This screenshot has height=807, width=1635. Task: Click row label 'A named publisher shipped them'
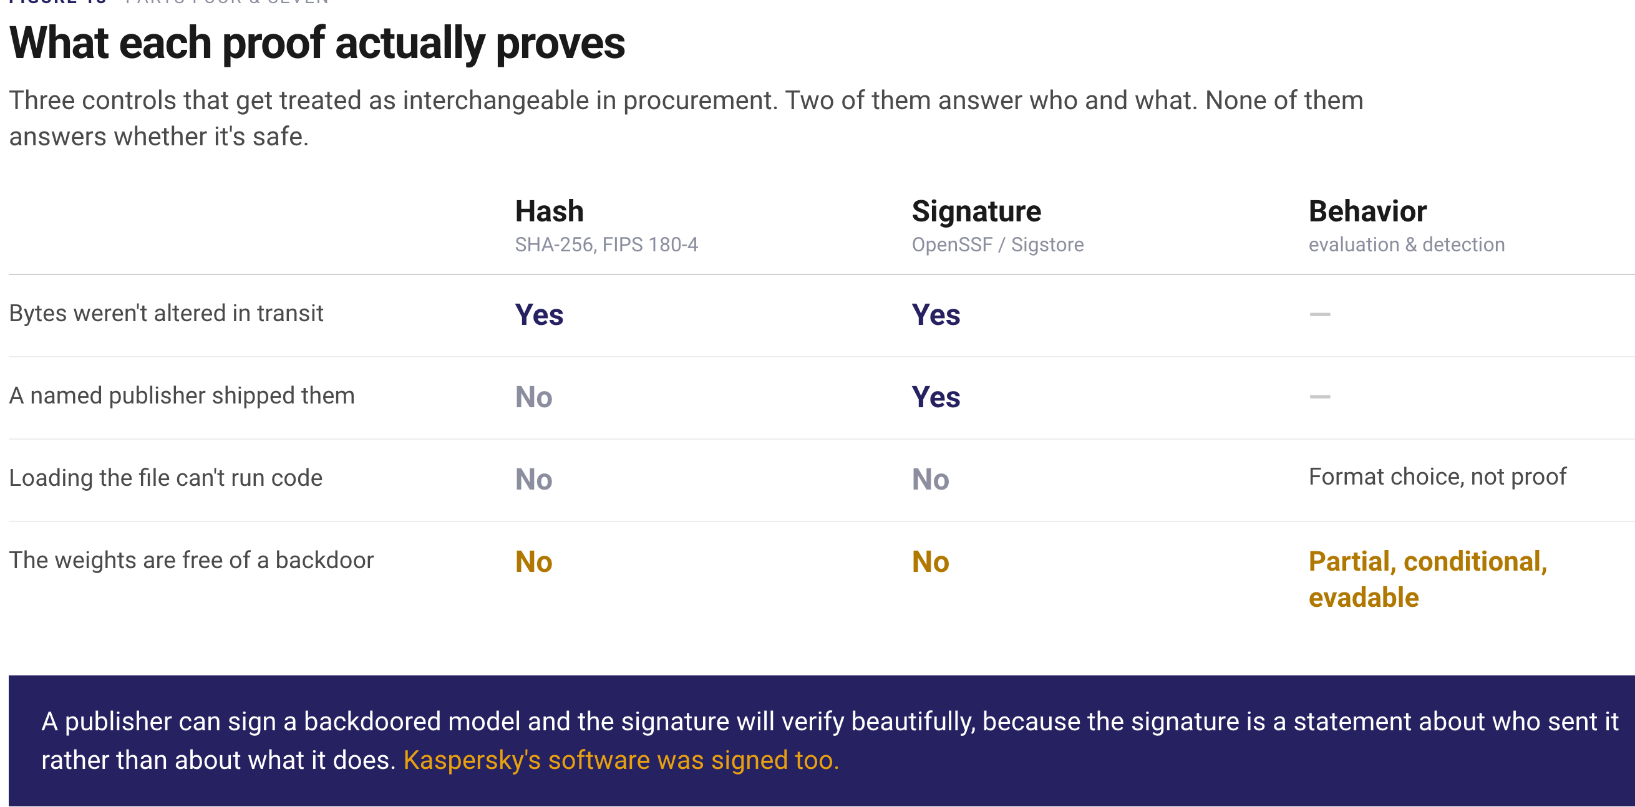[x=182, y=396]
